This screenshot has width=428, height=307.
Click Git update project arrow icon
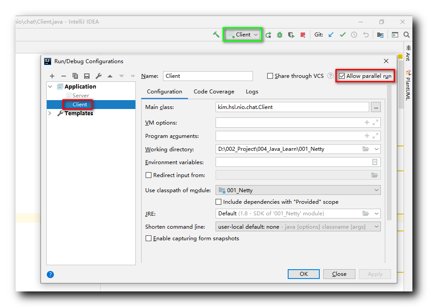pyautogui.click(x=331, y=35)
